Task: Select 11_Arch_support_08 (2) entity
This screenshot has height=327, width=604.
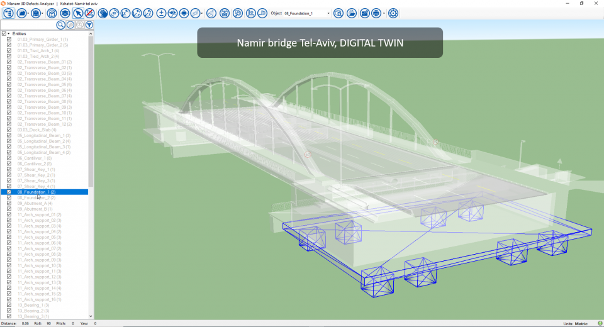Action: click(39, 254)
